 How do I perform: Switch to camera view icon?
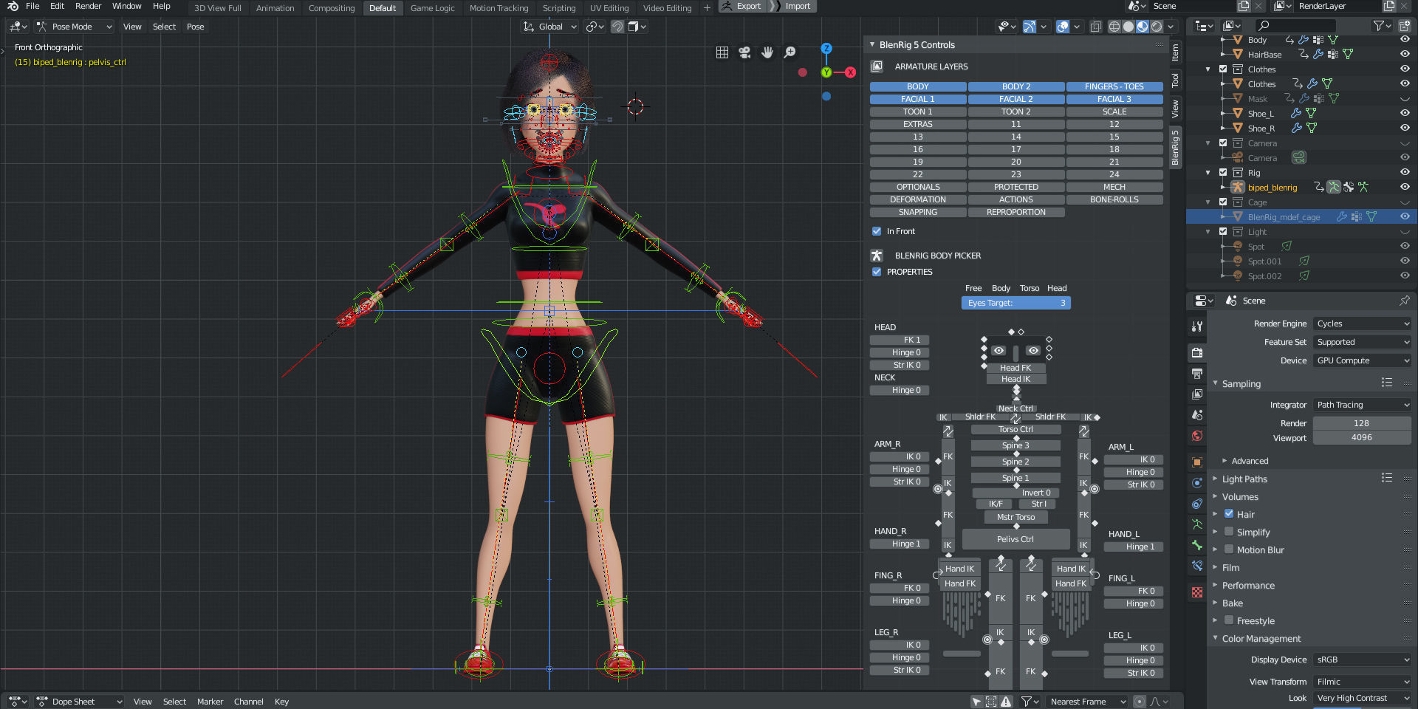coord(744,52)
